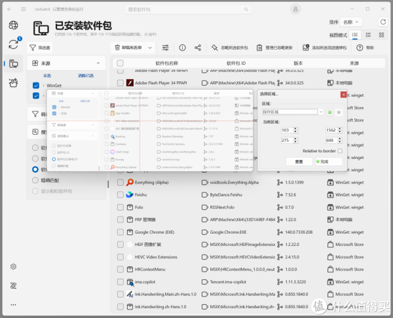Open the Software Updates sidebar icon
This screenshot has height=318, width=393.
[x=13, y=44]
